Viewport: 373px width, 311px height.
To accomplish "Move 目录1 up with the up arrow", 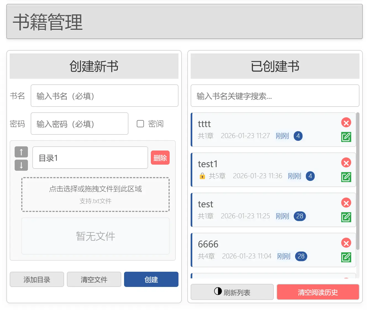I will point(21,152).
